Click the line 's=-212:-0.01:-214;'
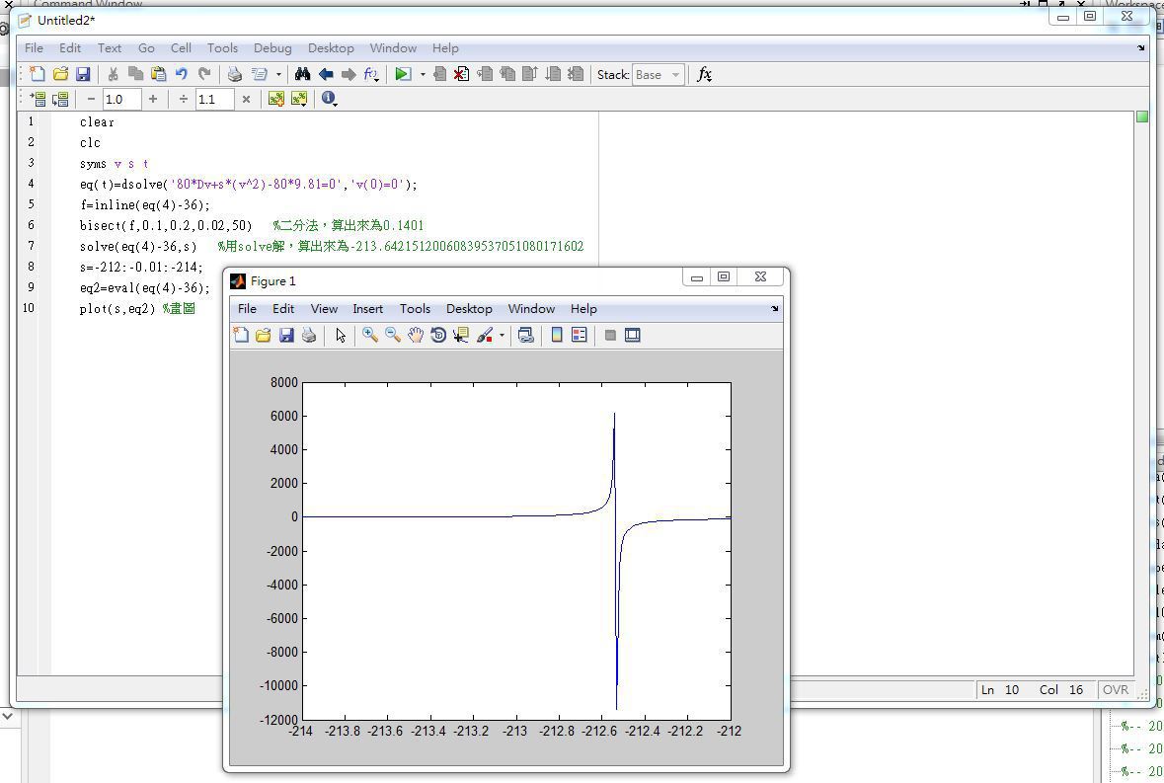The width and height of the screenshot is (1164, 783). coord(141,268)
